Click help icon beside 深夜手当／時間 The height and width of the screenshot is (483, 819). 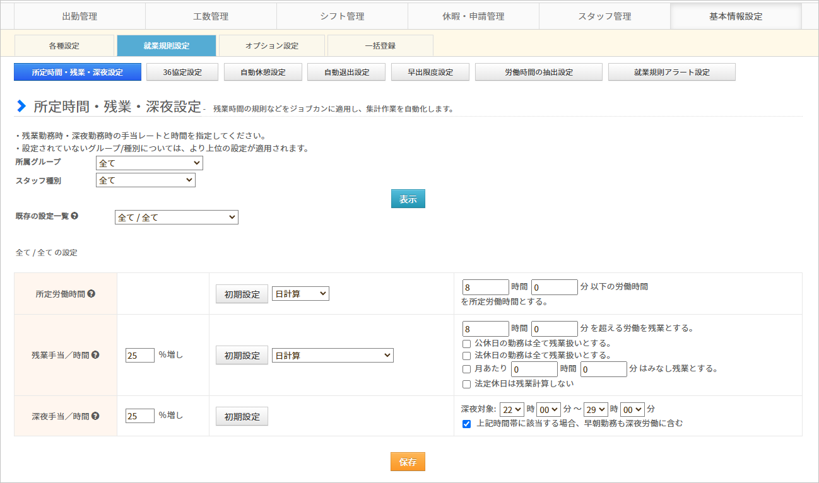coord(95,416)
